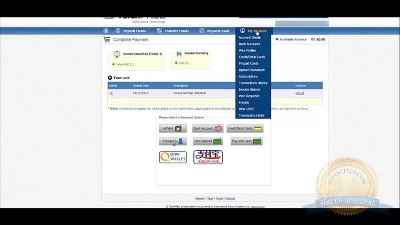Click the home icon in navigation bar
The width and height of the screenshot is (400, 225).
click(x=106, y=31)
